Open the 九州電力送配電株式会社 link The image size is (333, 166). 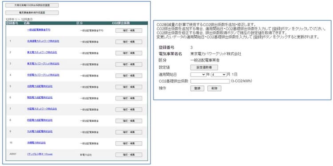(40, 131)
